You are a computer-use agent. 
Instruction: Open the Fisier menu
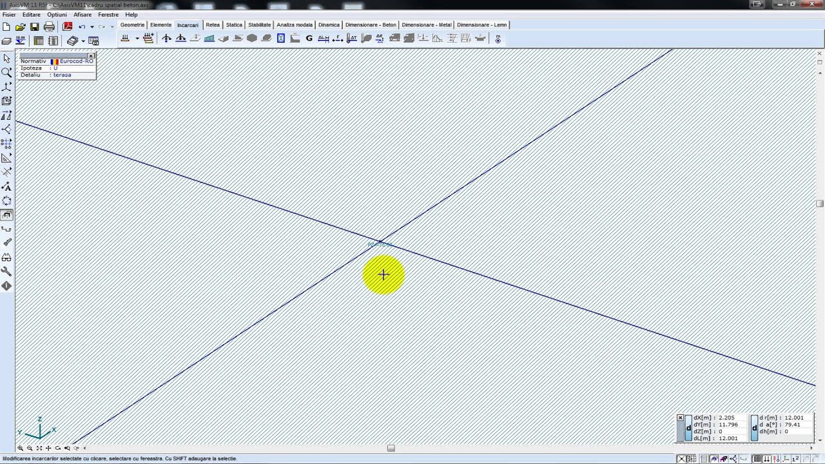click(x=9, y=14)
